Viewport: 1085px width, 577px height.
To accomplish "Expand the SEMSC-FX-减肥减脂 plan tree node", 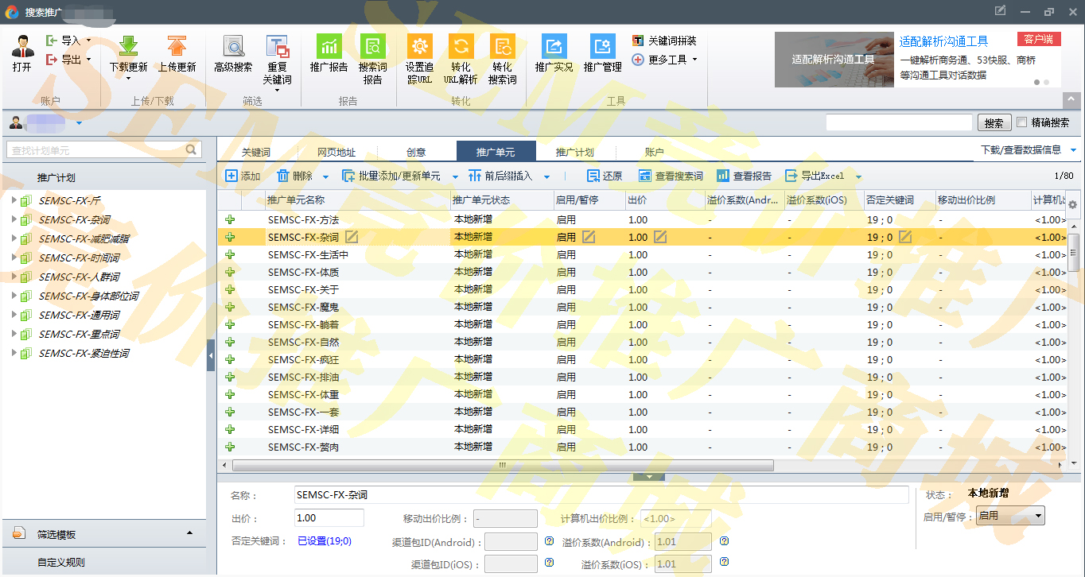I will coord(14,238).
